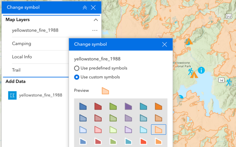Viewport: 236px width, 147px height.
Task: Click the orange campground tent marker near Route 89
Action: pyautogui.click(x=189, y=41)
